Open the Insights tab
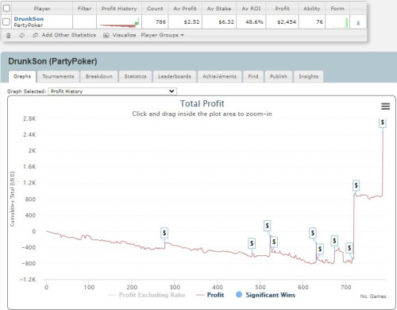This screenshot has width=397, height=310. (x=309, y=76)
